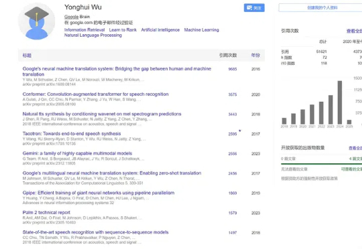The height and width of the screenshot is (249, 362).
Task: Click view all link beside 开放获取的出版物数量
Action: (x=355, y=148)
